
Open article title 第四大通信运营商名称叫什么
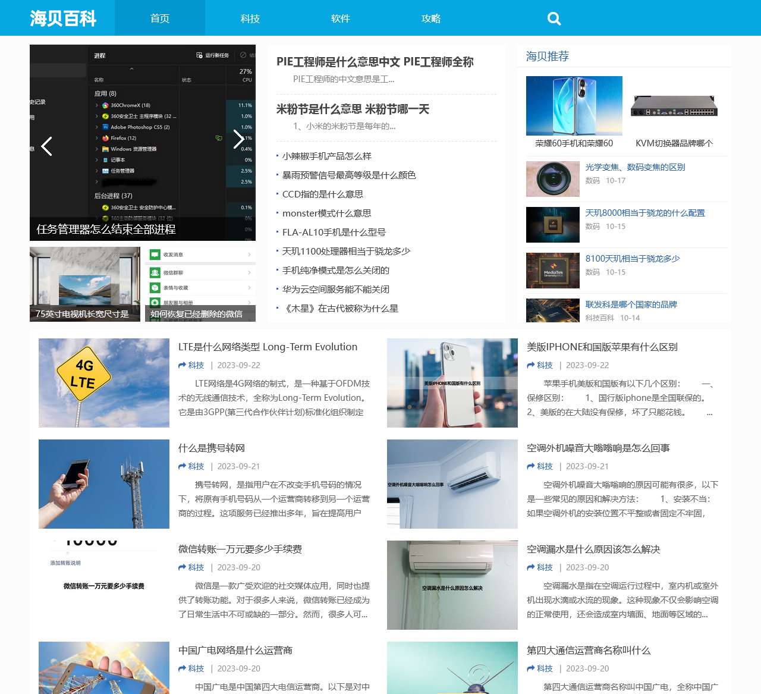[589, 650]
